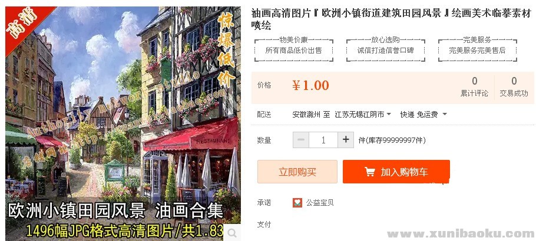Open the 江苏无锡江阴市 destination dropdown
This screenshot has height=241, width=536.
point(363,115)
